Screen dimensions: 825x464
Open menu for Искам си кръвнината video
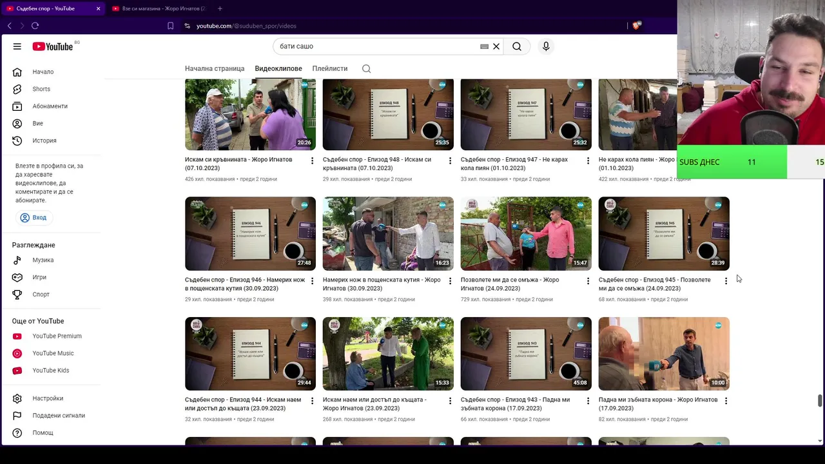coord(312,160)
